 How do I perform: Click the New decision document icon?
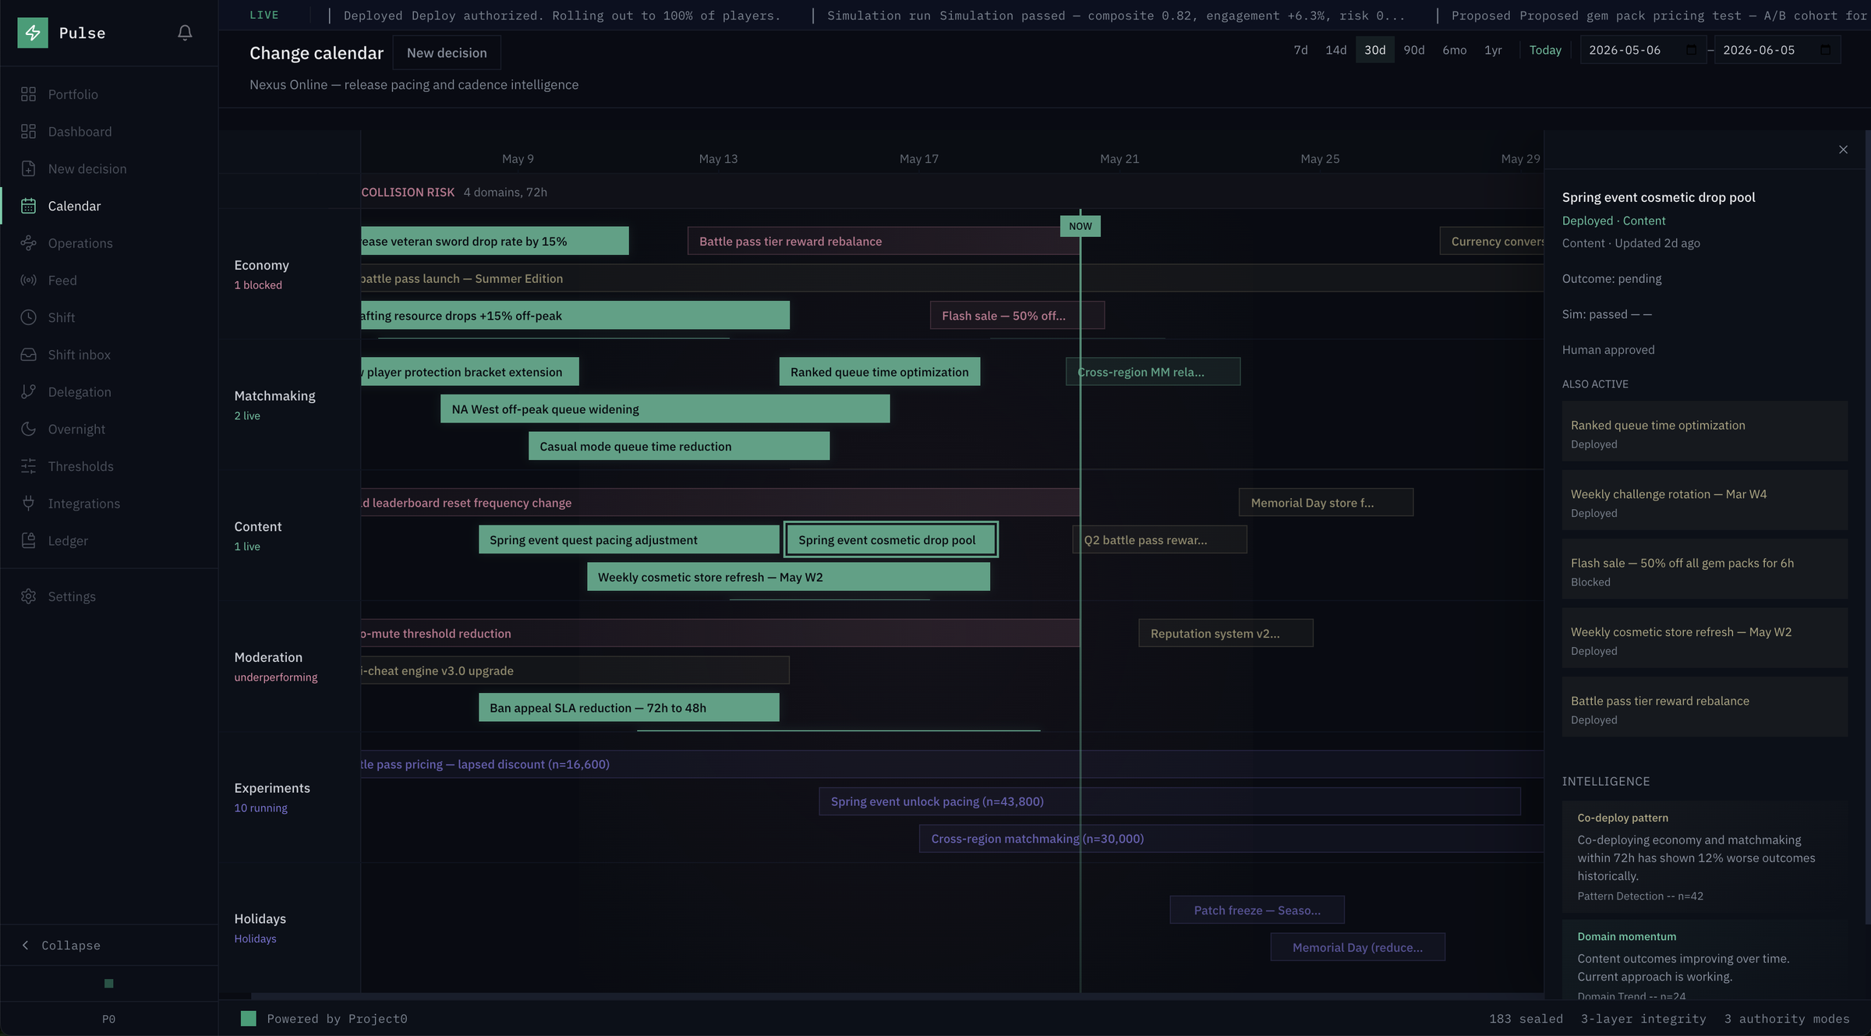tap(29, 168)
